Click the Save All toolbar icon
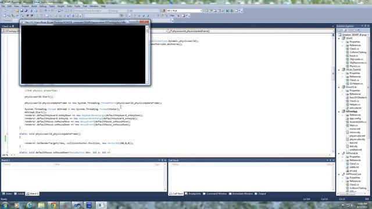 pyautogui.click(x=26, y=11)
